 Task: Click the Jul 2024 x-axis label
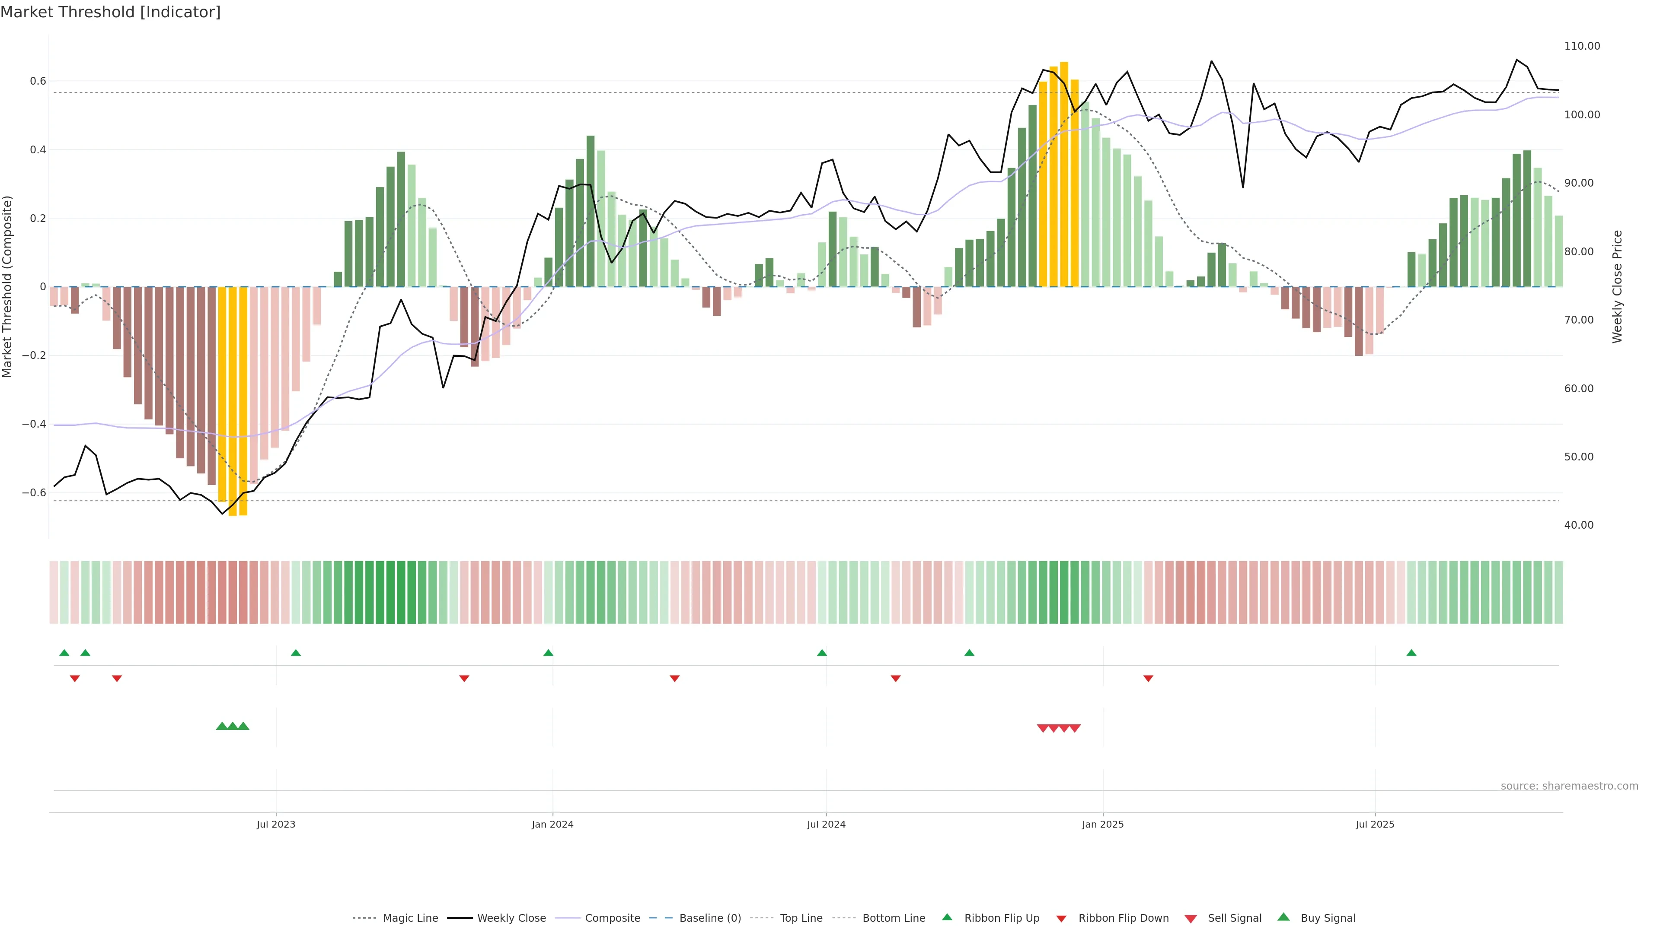click(826, 824)
